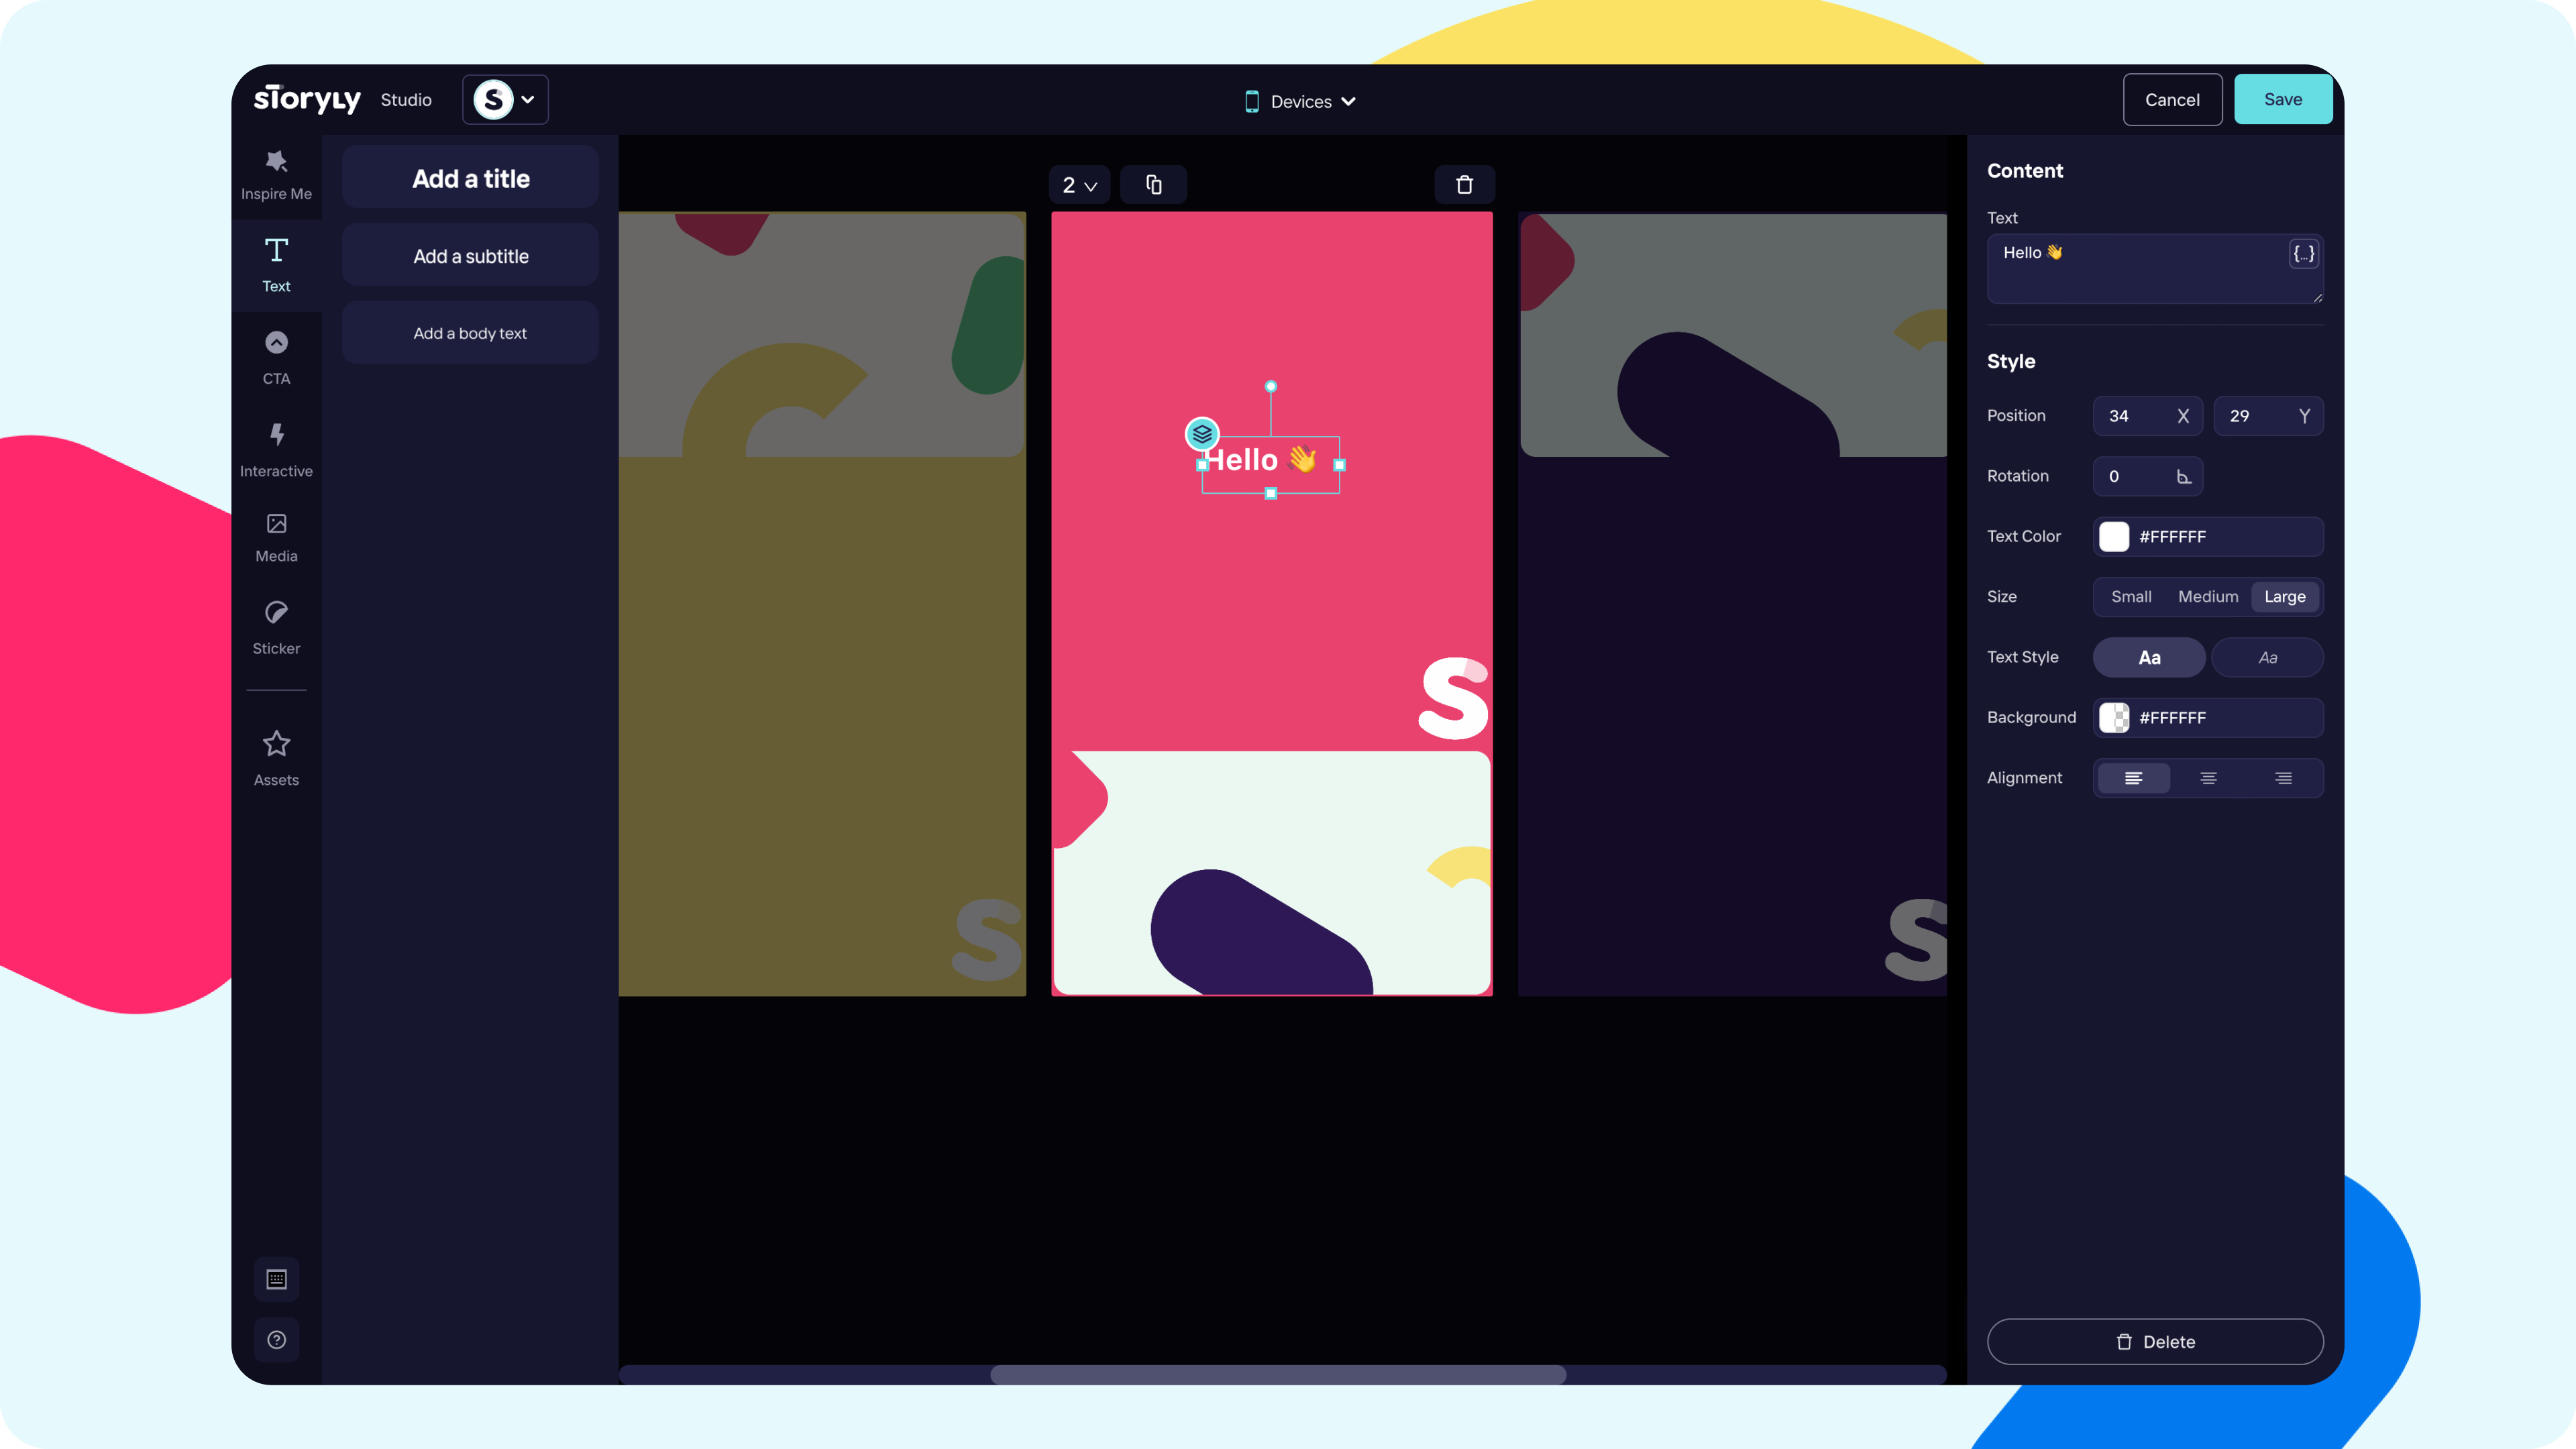Set text size to Small
The width and height of the screenshot is (2576, 1449).
click(x=2131, y=597)
